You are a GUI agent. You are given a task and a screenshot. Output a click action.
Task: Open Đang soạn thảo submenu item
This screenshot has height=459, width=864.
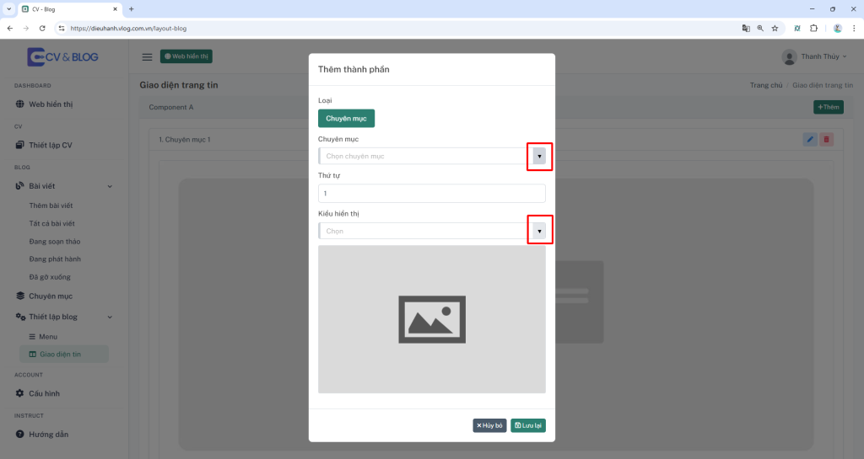[x=55, y=242]
